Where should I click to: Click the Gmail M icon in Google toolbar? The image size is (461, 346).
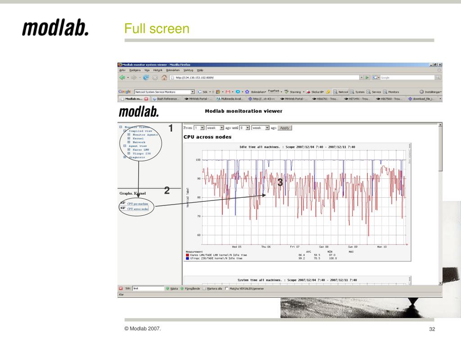click(x=228, y=92)
